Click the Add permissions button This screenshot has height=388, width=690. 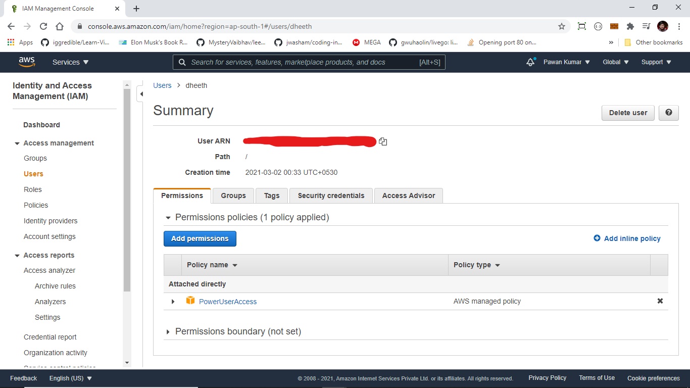coord(200,238)
